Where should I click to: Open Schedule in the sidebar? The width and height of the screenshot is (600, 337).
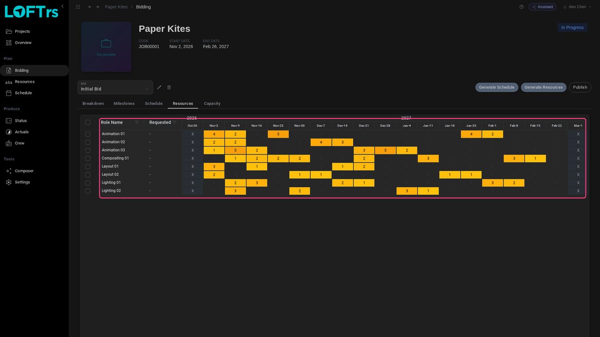pos(34,93)
